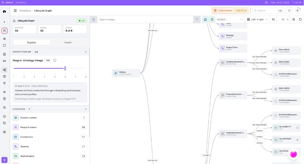Select stage 8 tick on timeline
The height and width of the screenshot is (164, 304).
click(86, 76)
